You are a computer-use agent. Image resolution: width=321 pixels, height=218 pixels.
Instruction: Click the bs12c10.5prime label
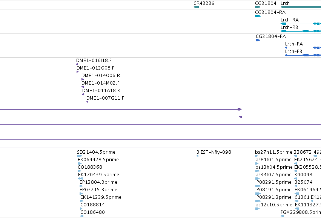pos(274,205)
